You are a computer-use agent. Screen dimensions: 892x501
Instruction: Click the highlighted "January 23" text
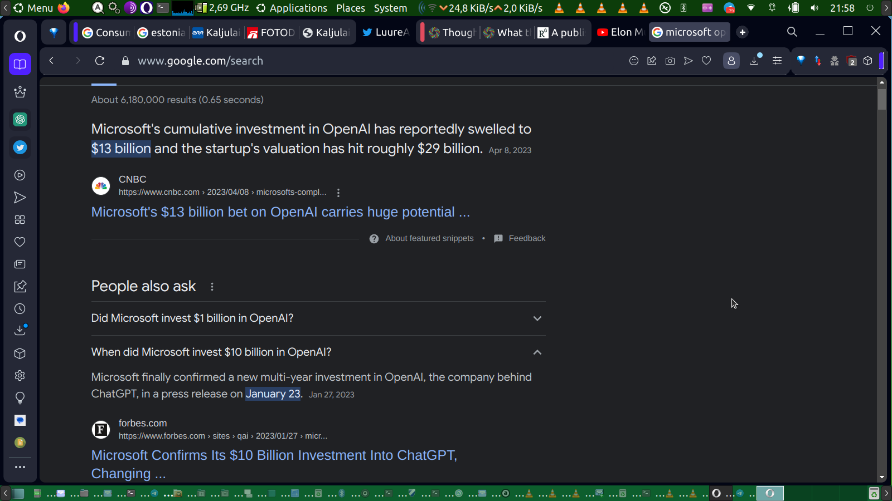click(x=273, y=394)
